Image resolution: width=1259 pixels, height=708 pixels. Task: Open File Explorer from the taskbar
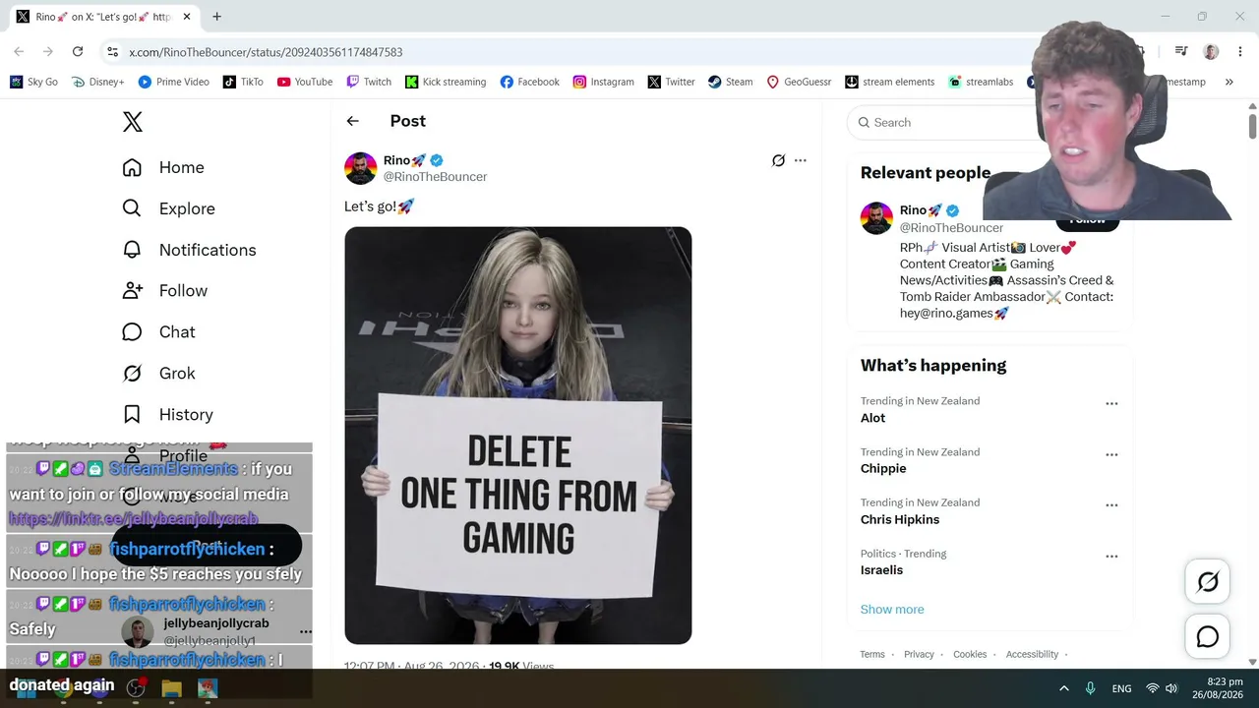pyautogui.click(x=172, y=688)
